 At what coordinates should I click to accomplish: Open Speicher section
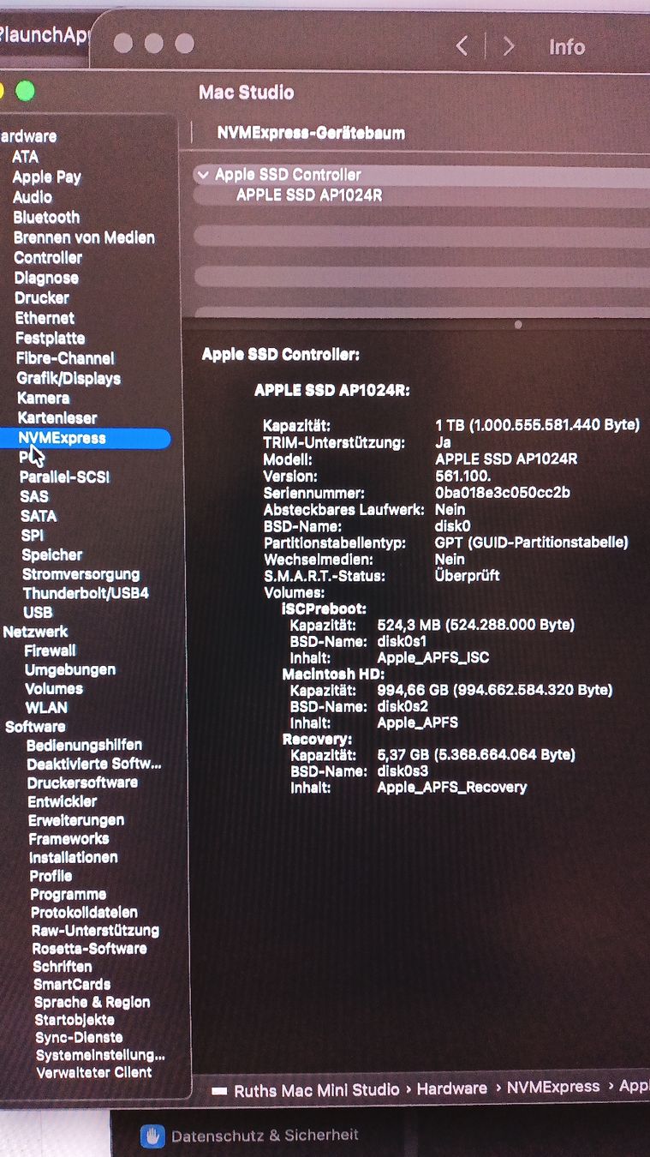(x=52, y=555)
